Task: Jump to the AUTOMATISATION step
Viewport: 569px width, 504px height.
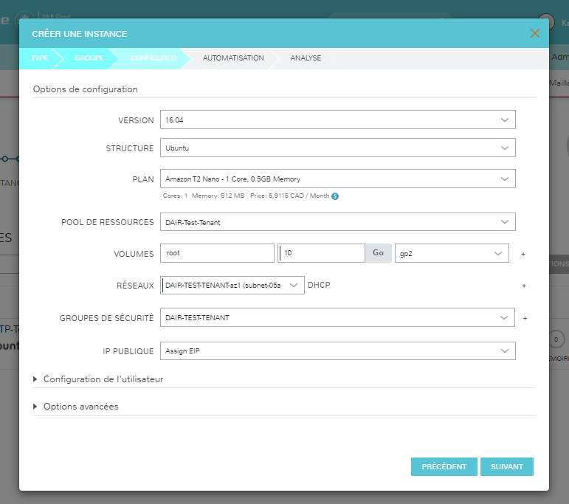Action: 233,58
